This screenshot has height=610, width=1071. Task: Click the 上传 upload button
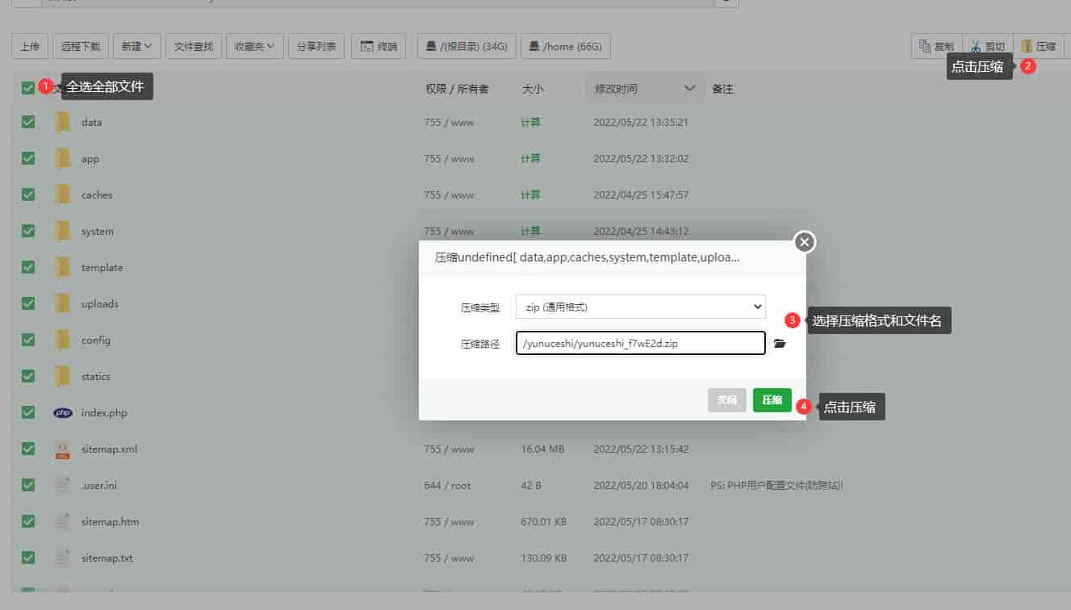(x=30, y=46)
